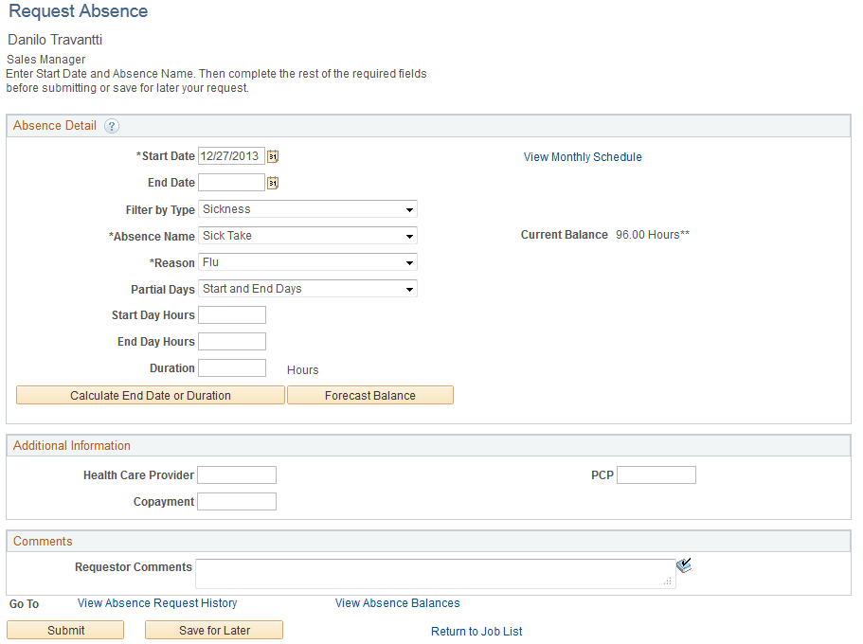This screenshot has width=863, height=644.
Task: Expand the Absence Name dropdown
Action: coord(408,235)
